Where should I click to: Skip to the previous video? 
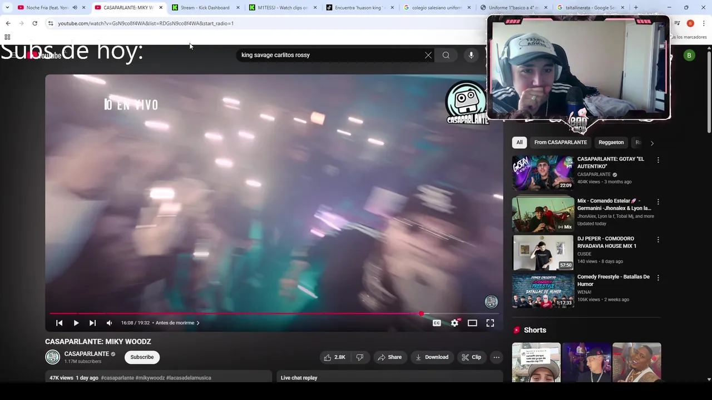(x=60, y=323)
